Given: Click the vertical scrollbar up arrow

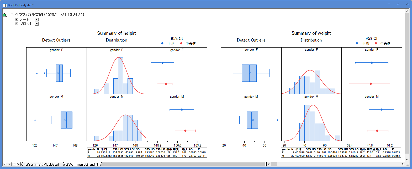Looking at the screenshot, I should 407,11.
